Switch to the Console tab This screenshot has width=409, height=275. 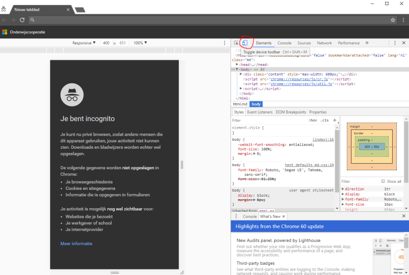point(285,43)
